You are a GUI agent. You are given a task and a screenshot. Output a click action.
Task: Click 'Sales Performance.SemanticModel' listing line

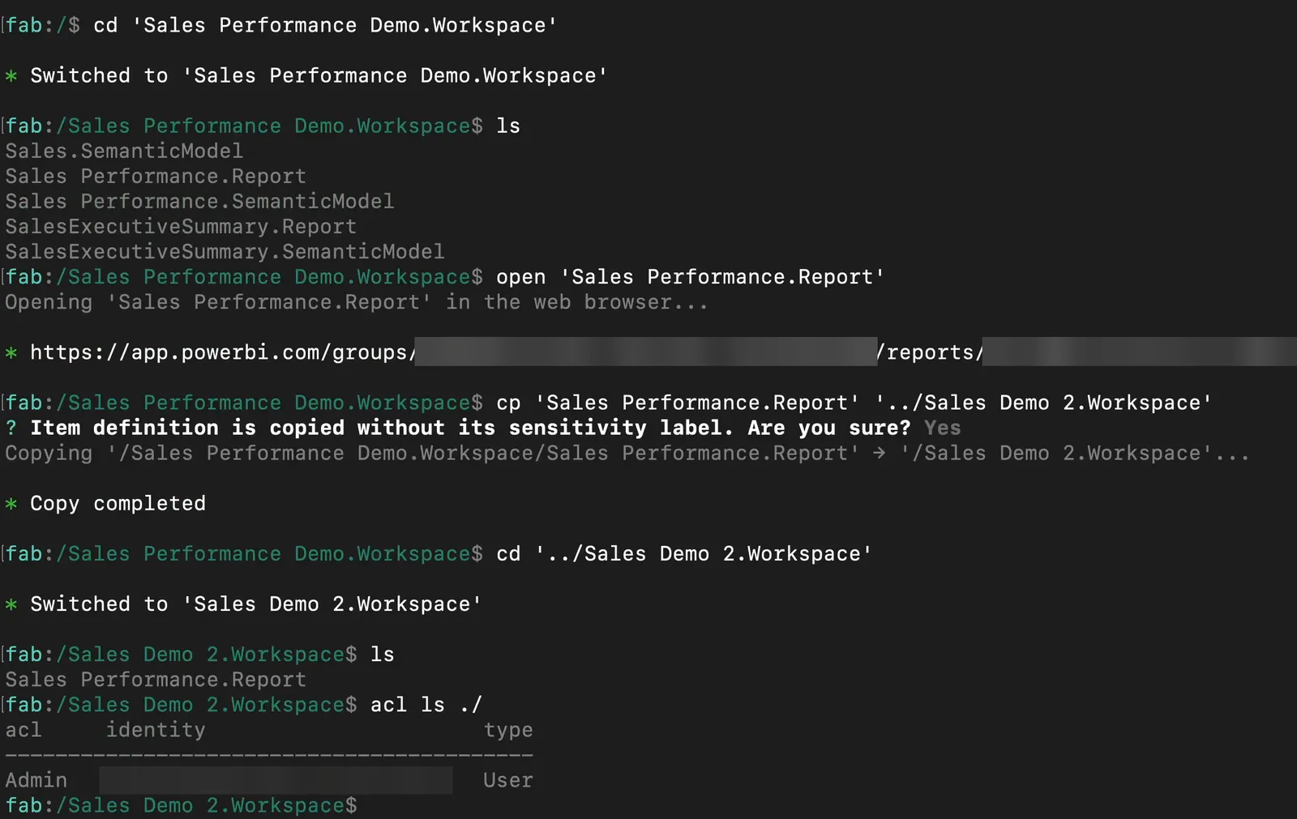[199, 201]
